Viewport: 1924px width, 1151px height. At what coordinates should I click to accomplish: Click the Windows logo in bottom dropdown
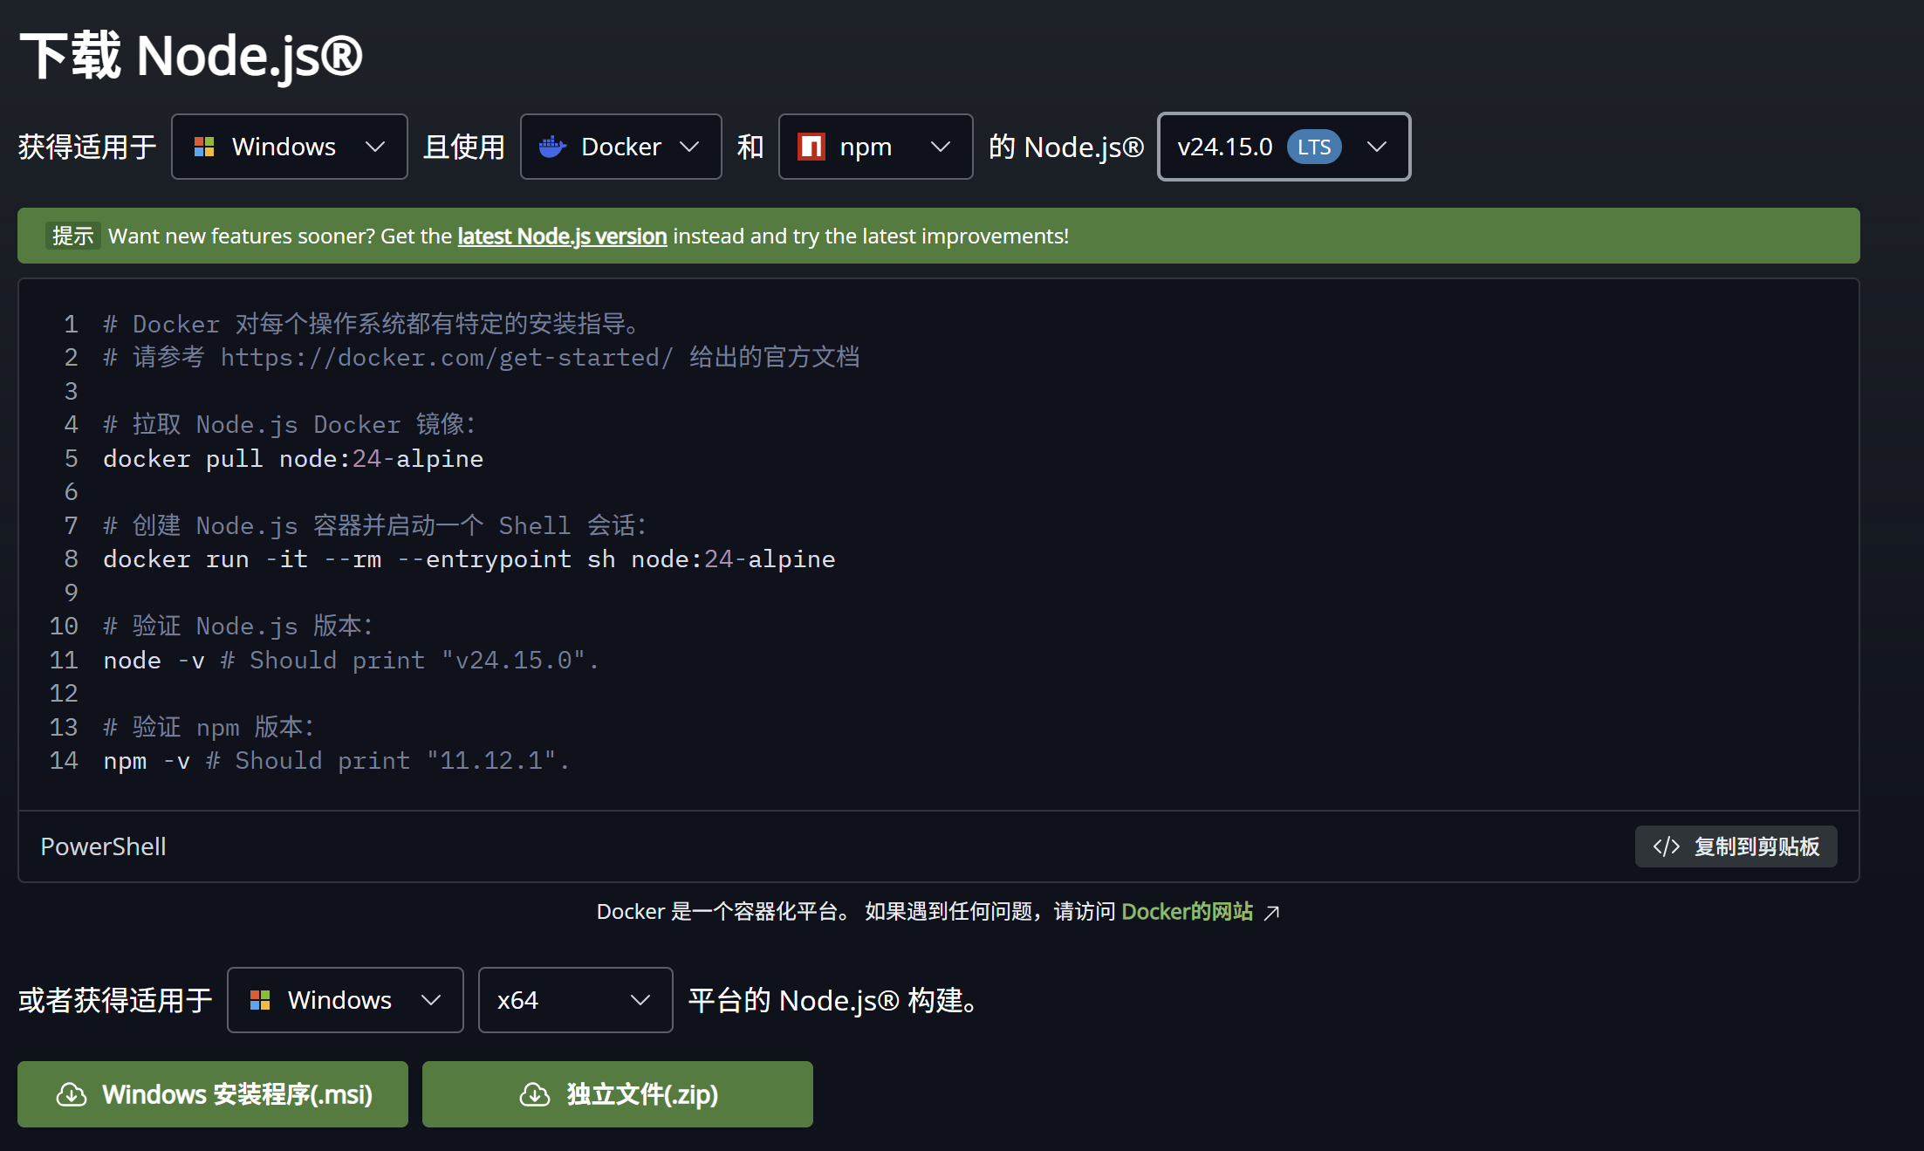point(260,1000)
